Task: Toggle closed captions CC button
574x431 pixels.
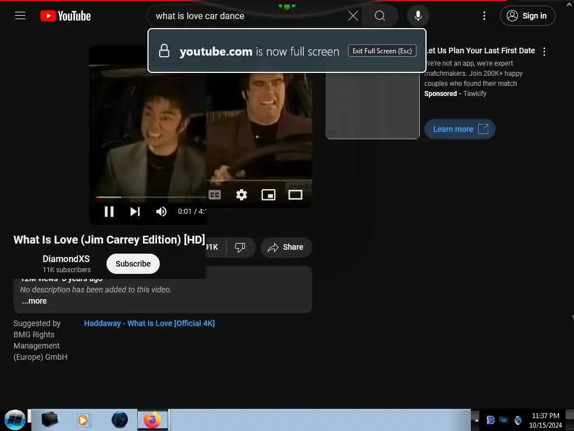Action: click(215, 195)
